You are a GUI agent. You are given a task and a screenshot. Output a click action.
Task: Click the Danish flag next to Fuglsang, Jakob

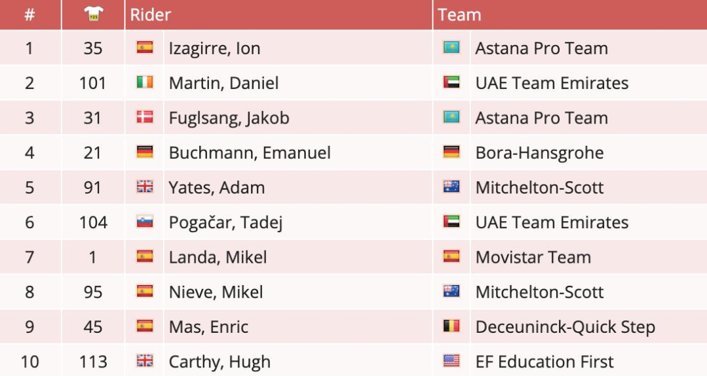(x=145, y=117)
